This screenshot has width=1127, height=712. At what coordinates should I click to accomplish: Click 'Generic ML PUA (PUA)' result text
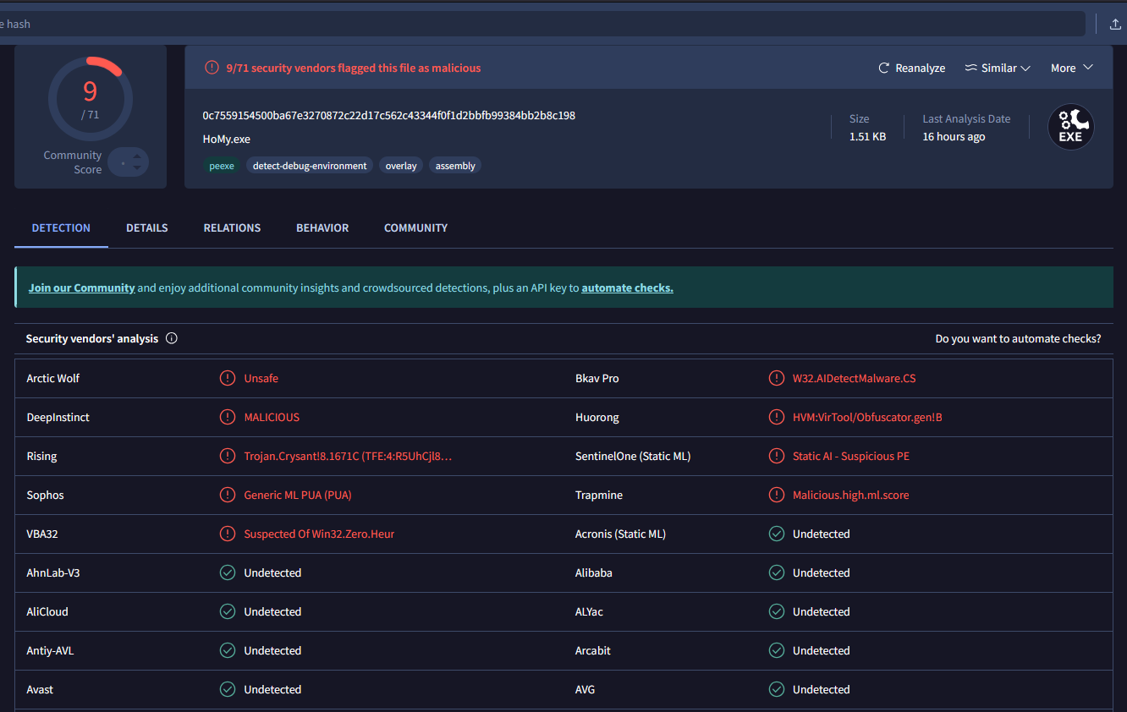pyautogui.click(x=298, y=495)
